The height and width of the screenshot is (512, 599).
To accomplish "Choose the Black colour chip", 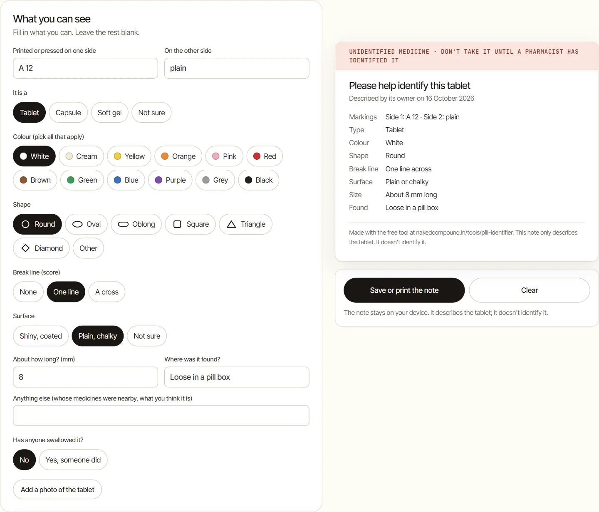I will (258, 180).
